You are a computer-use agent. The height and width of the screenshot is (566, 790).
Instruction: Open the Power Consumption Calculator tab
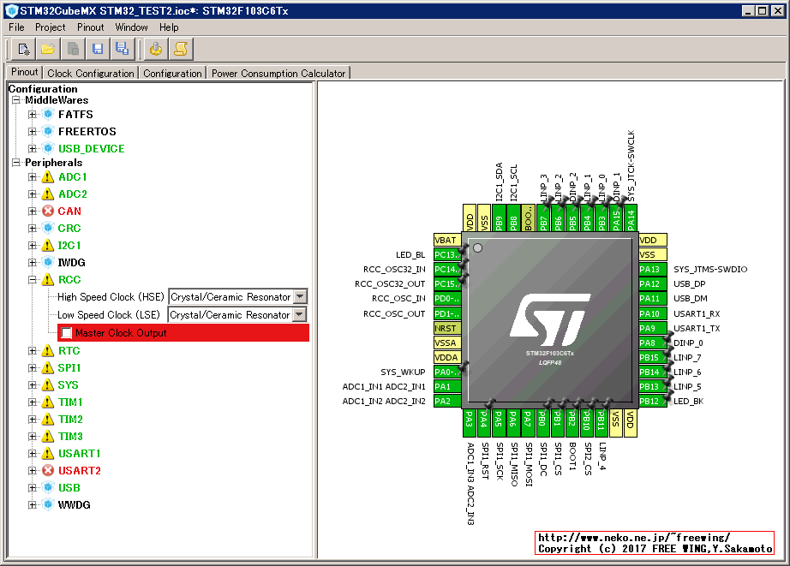coord(278,73)
